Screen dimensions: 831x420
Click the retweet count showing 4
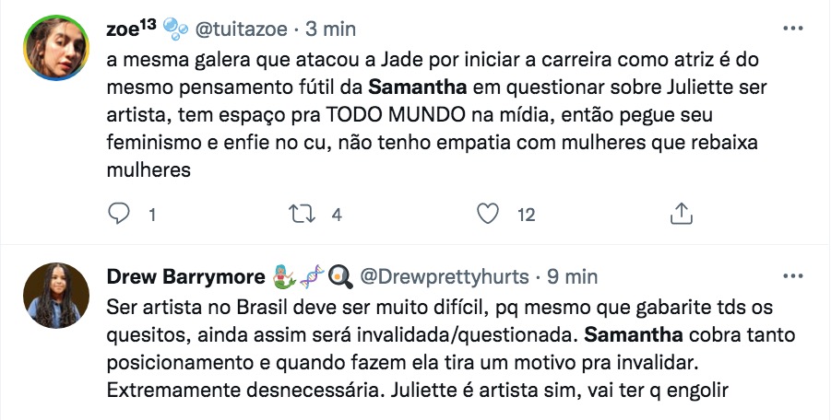pos(337,215)
